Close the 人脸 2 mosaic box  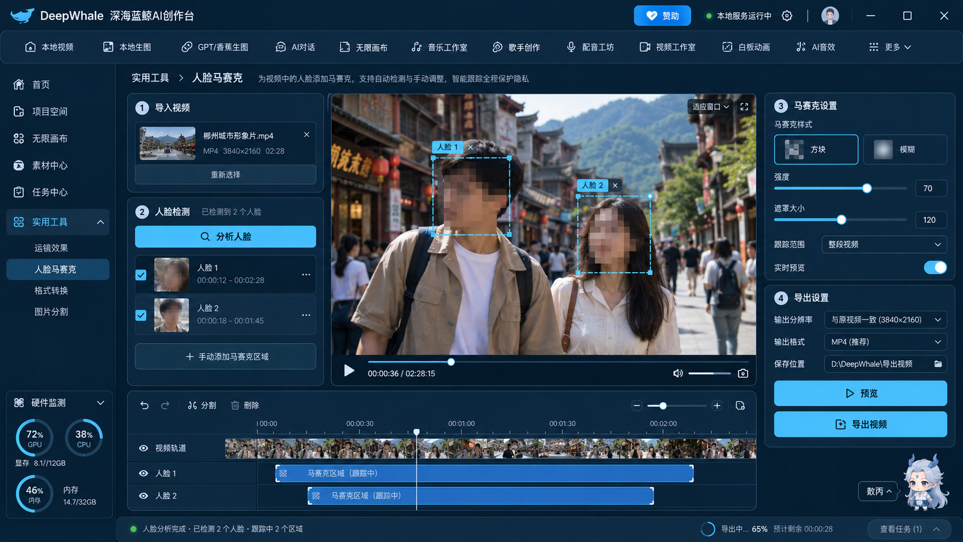(x=615, y=185)
